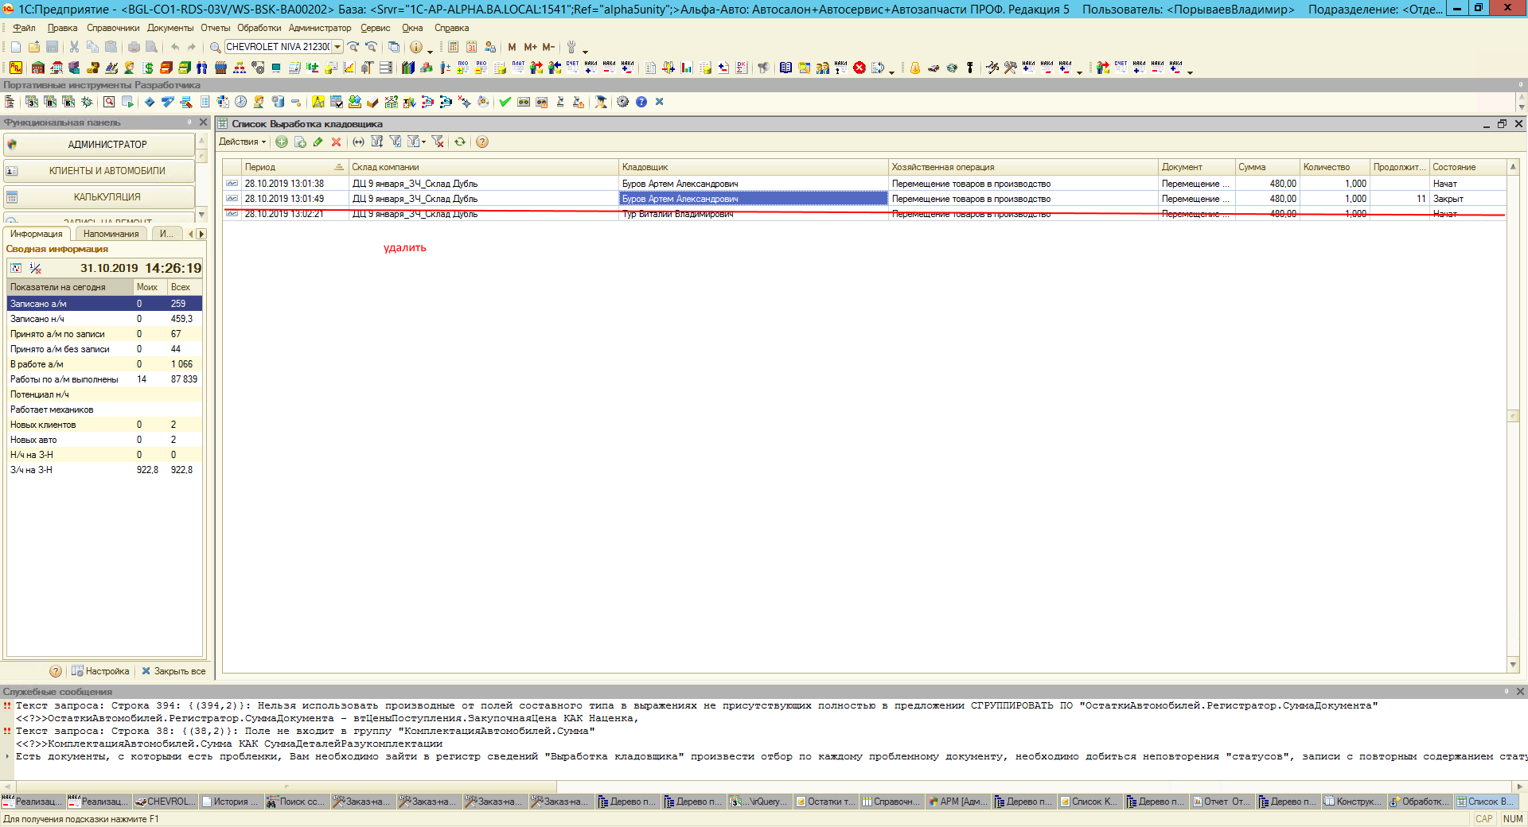Click the Disable filter funnel icon

coord(437,142)
